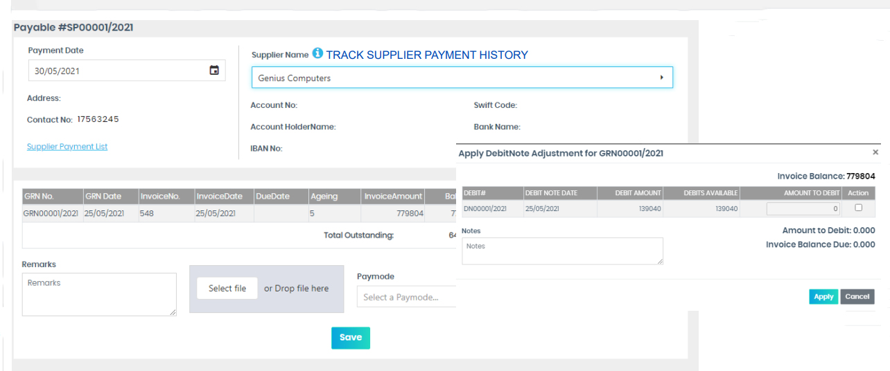Open the Select a Paymode dropdown
This screenshot has height=371, width=890.
pos(405,297)
